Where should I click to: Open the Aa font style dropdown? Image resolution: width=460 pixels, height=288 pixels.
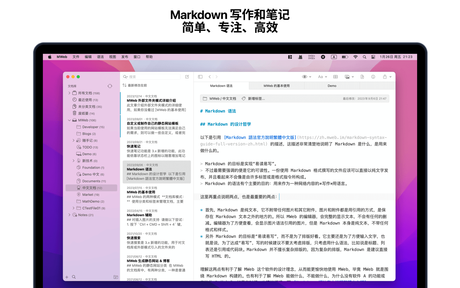pyautogui.click(x=322, y=77)
